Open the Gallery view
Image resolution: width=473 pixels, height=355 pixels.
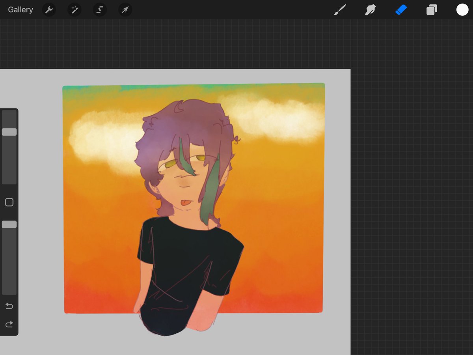[20, 10]
